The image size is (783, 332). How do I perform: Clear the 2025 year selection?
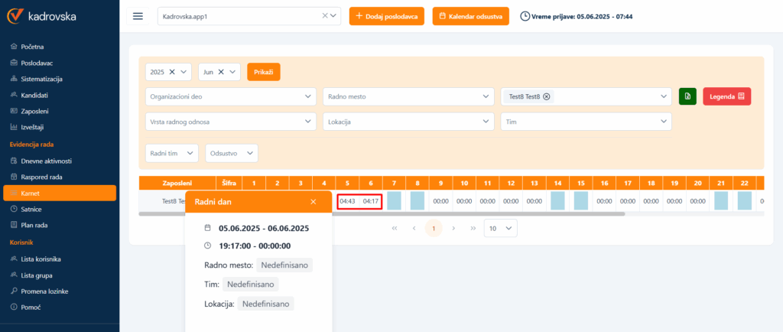point(172,72)
